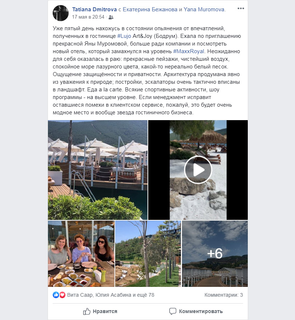Click the blue Like reaction icon
The width and height of the screenshot is (295, 320).
[x=56, y=295]
